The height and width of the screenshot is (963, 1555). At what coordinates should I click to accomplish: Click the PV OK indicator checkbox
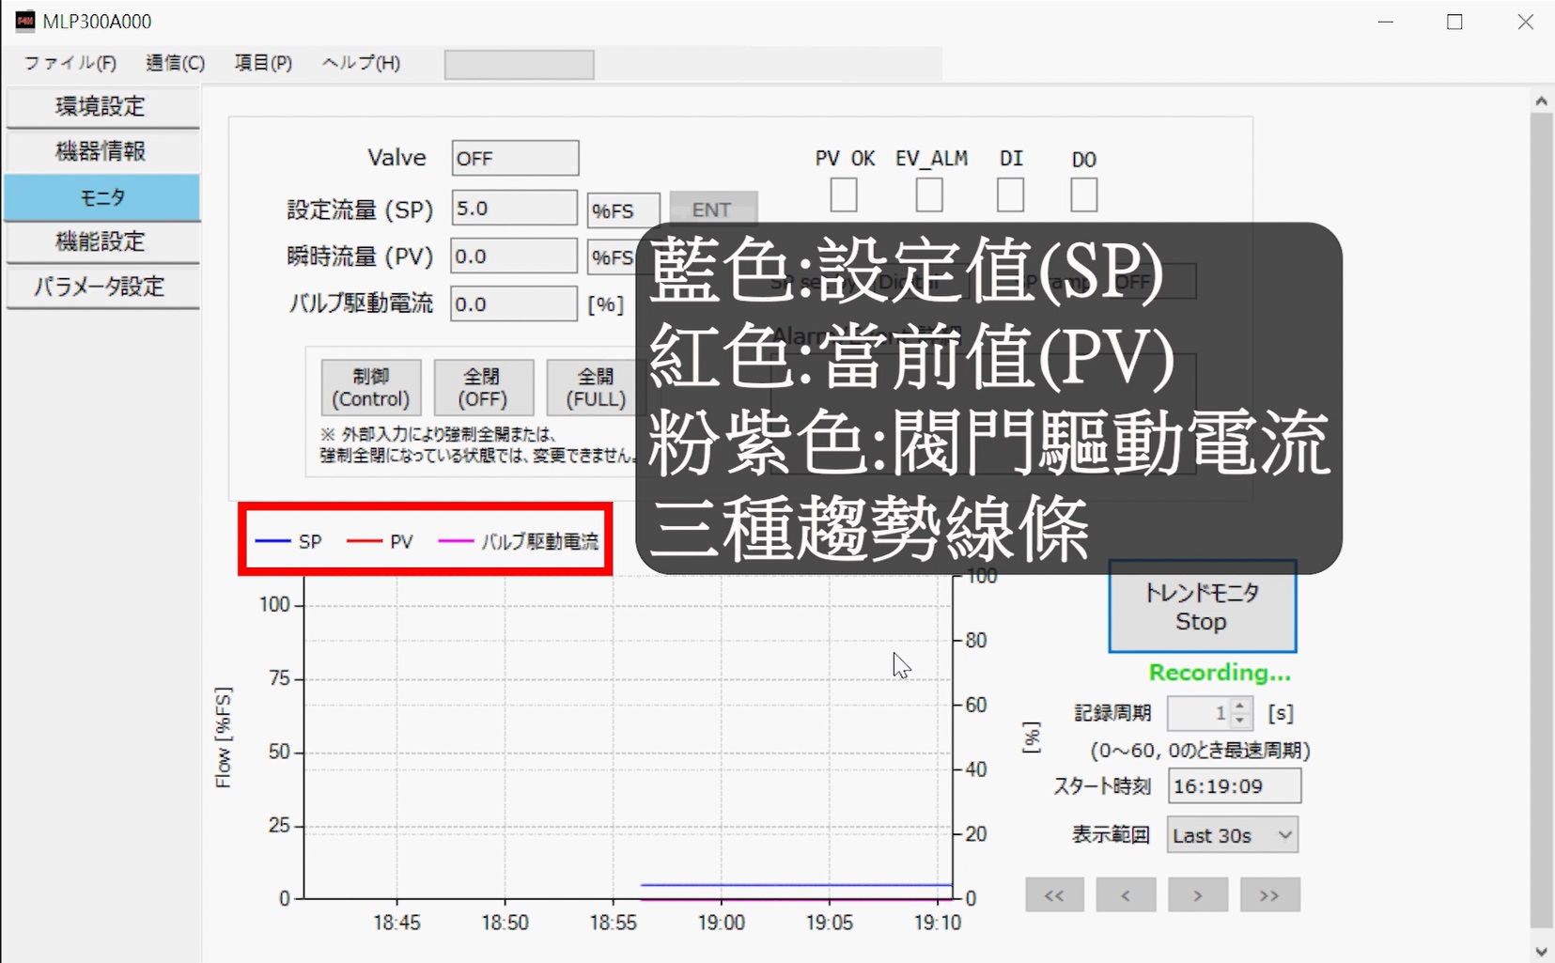click(844, 195)
